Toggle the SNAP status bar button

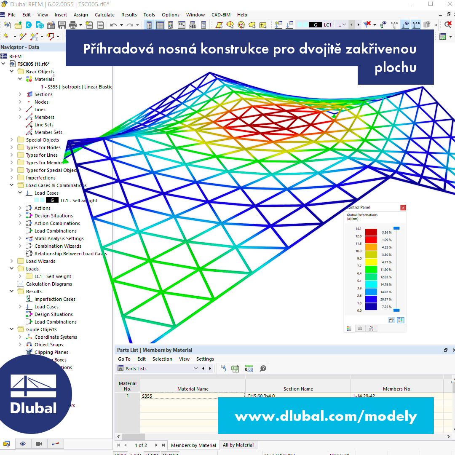pyautogui.click(x=120, y=454)
